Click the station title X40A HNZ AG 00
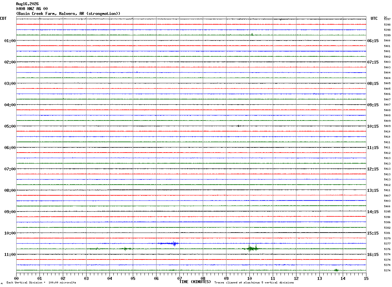392x287 pixels. pos(32,9)
